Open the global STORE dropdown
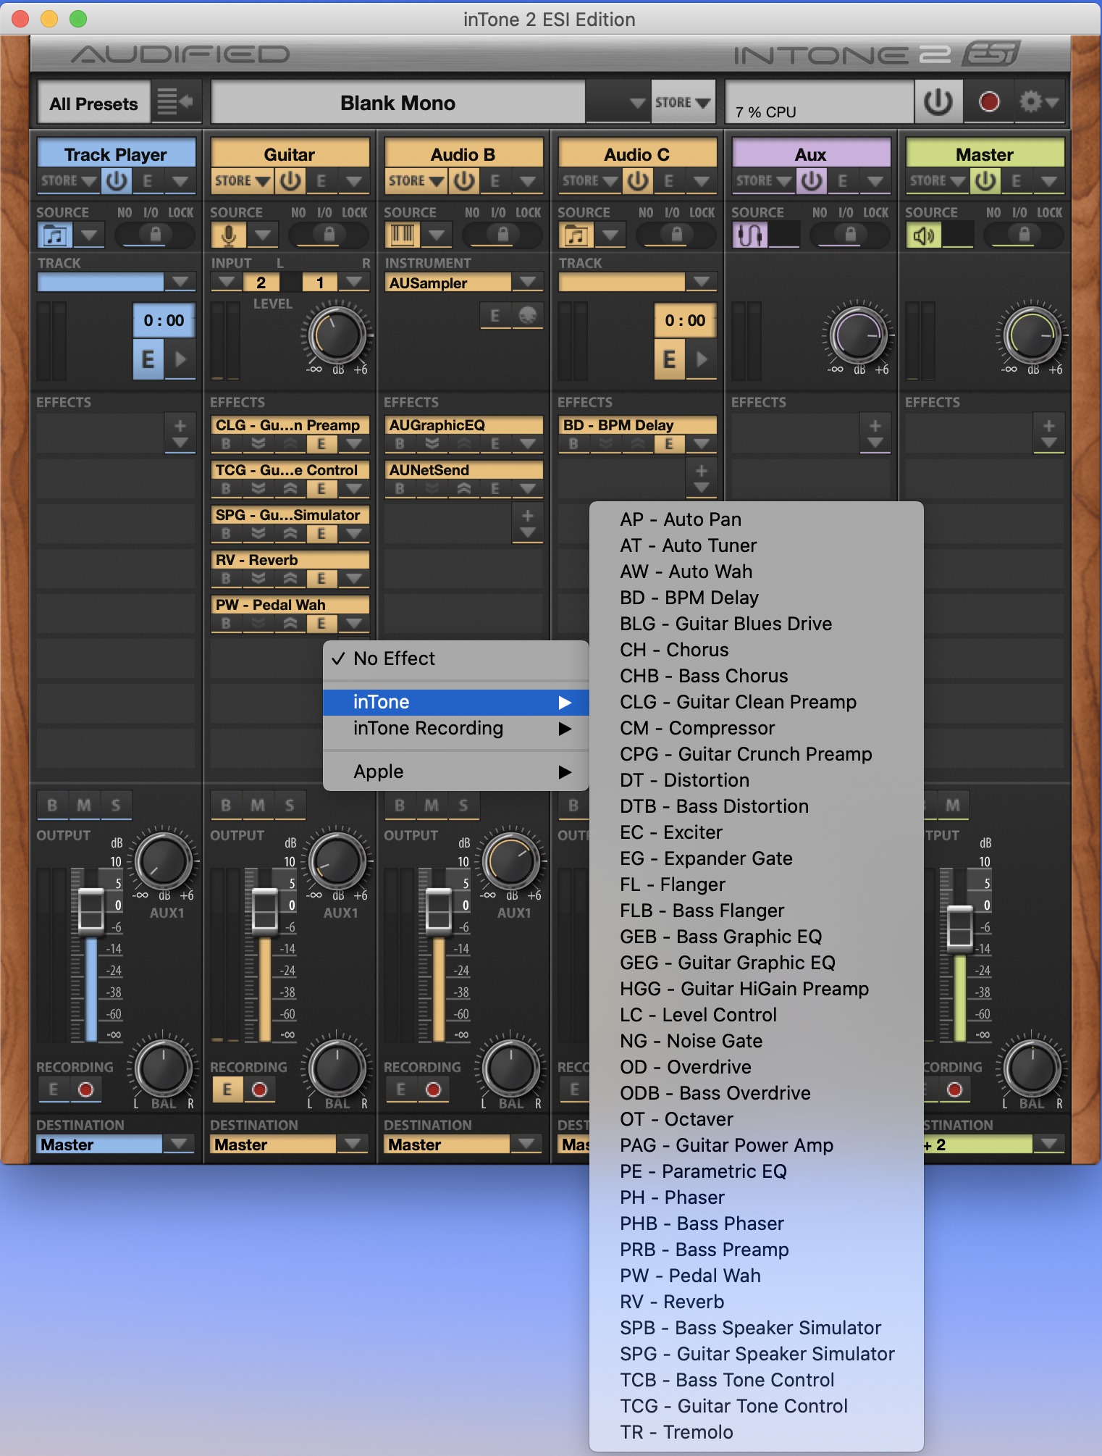The height and width of the screenshot is (1456, 1102). pyautogui.click(x=683, y=102)
